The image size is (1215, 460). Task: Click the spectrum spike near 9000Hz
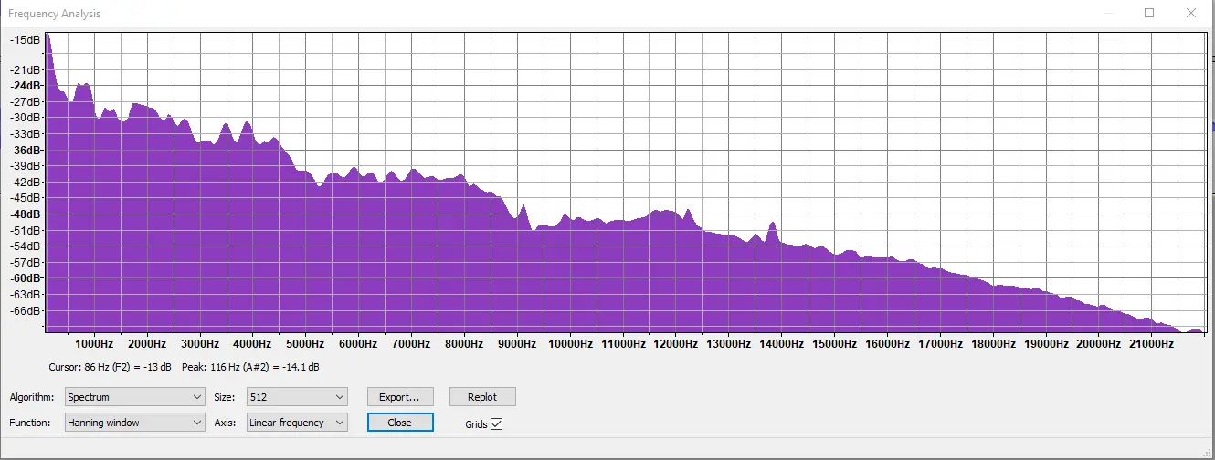(523, 213)
